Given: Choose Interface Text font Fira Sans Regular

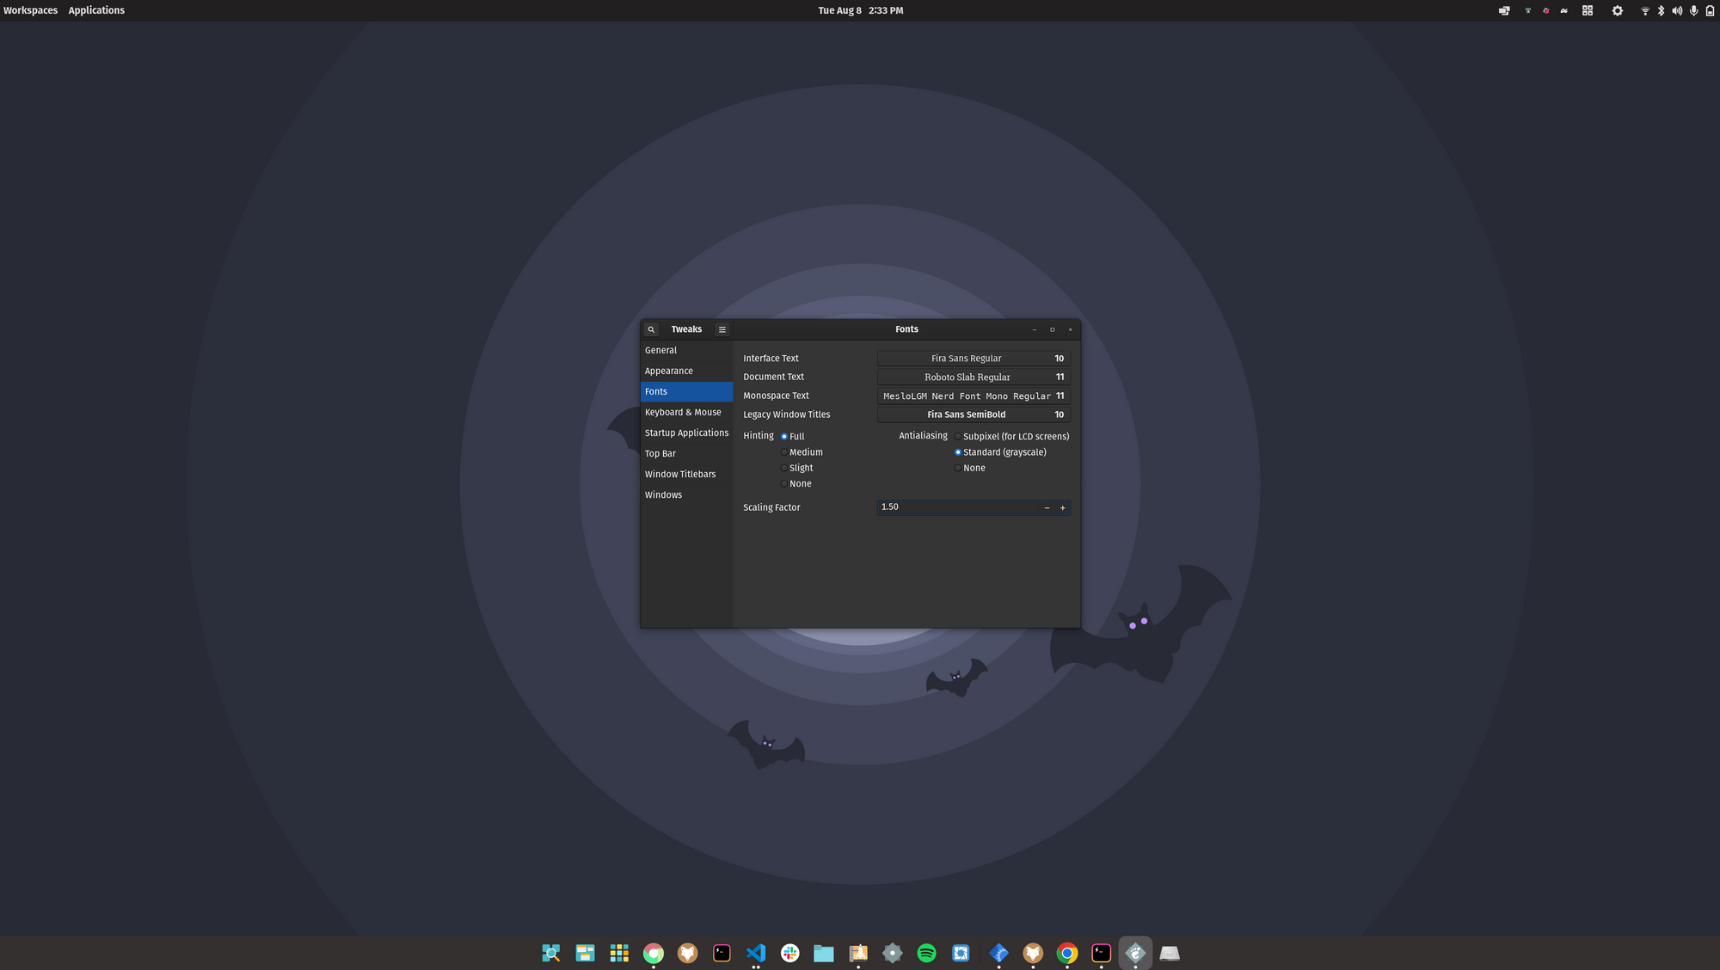Looking at the screenshot, I should pos(974,359).
